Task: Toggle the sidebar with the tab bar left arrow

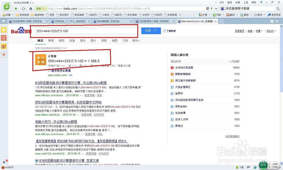Action: [3, 21]
